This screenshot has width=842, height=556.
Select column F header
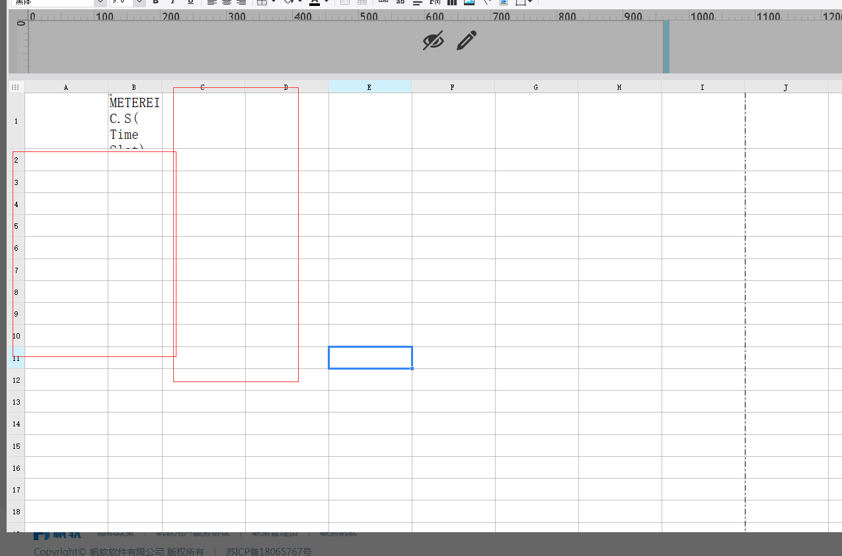coord(453,87)
